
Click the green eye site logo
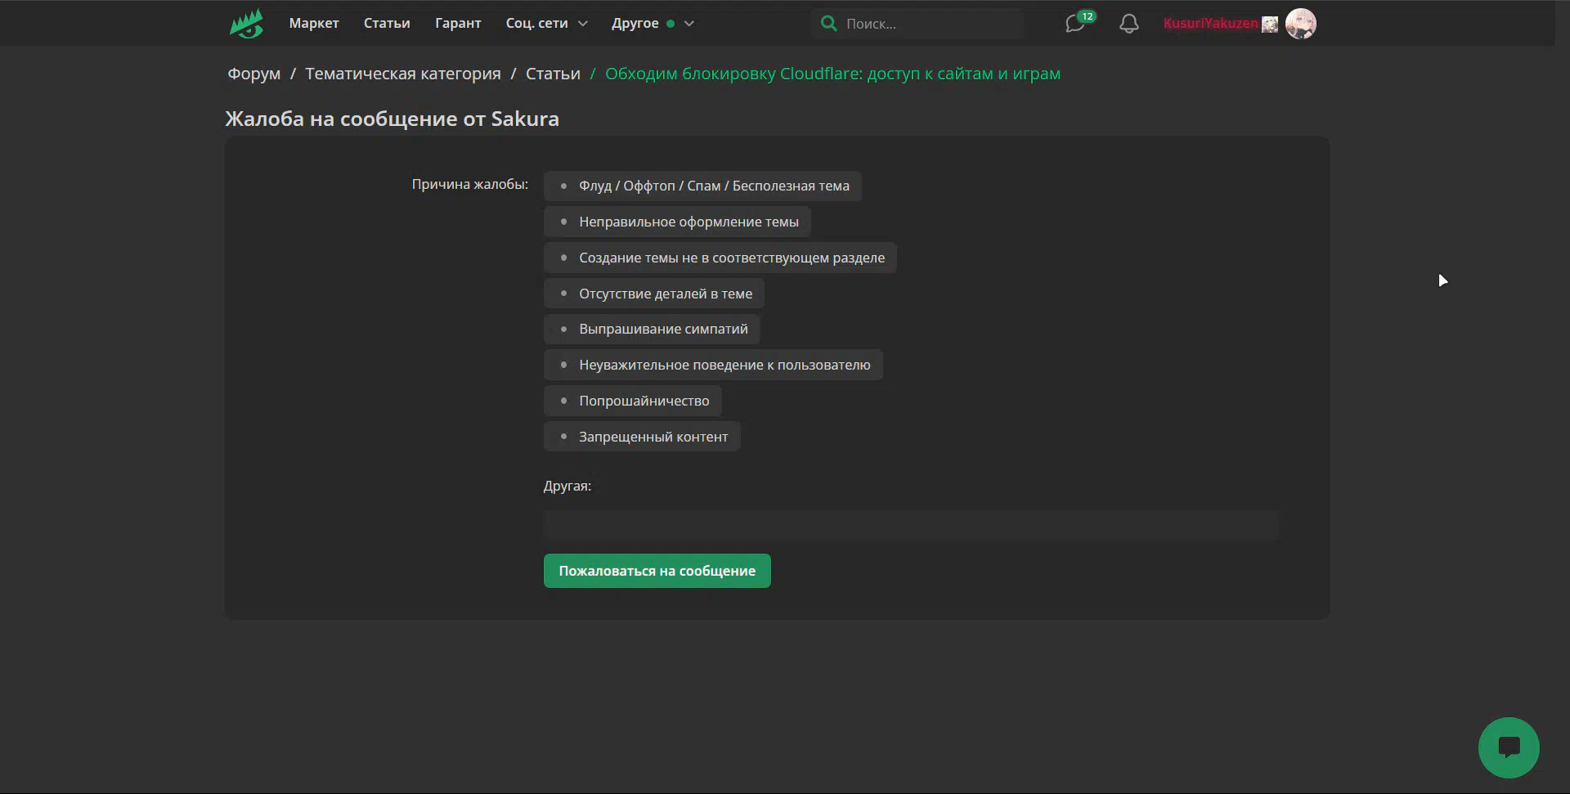[246, 24]
